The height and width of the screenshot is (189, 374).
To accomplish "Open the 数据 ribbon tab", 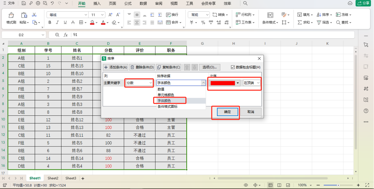I will click(143, 3).
